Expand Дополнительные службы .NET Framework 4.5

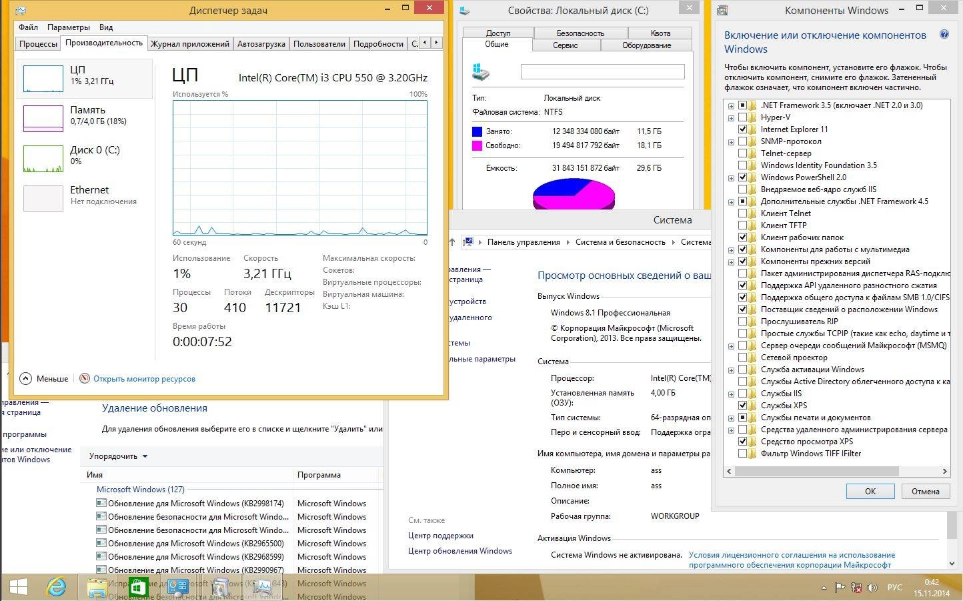pos(732,201)
